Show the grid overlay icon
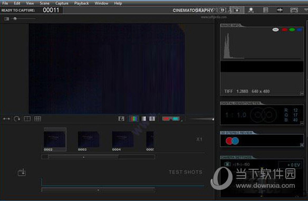This screenshot has width=308, height=201. pos(37,119)
